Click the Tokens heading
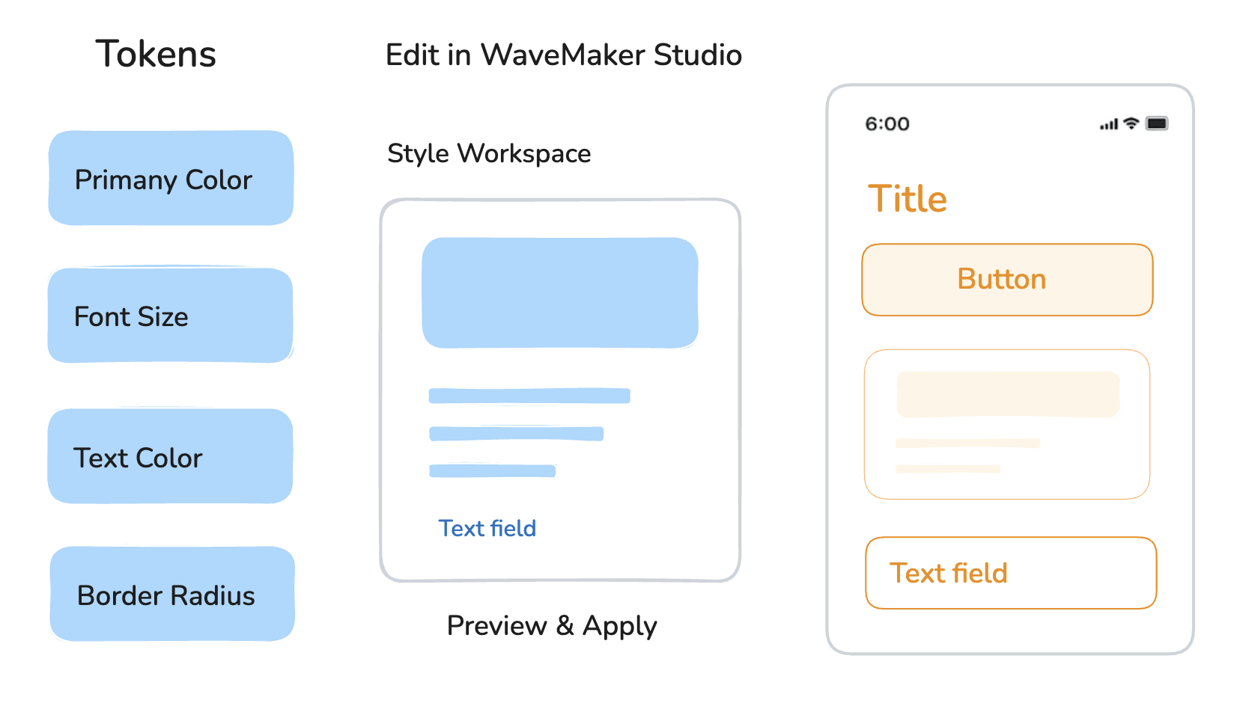Screen dimensions: 1243x703 point(156,54)
